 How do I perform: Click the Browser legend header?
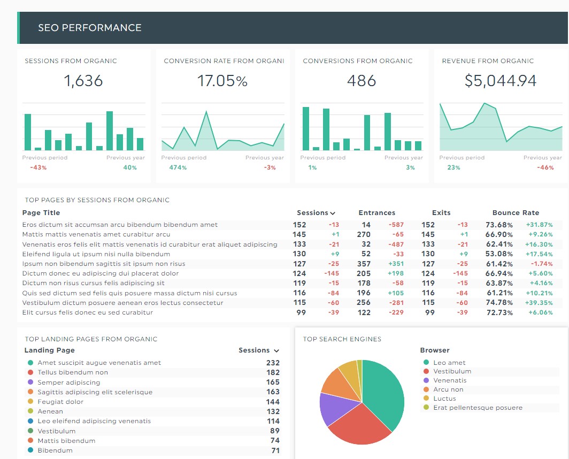click(x=435, y=350)
